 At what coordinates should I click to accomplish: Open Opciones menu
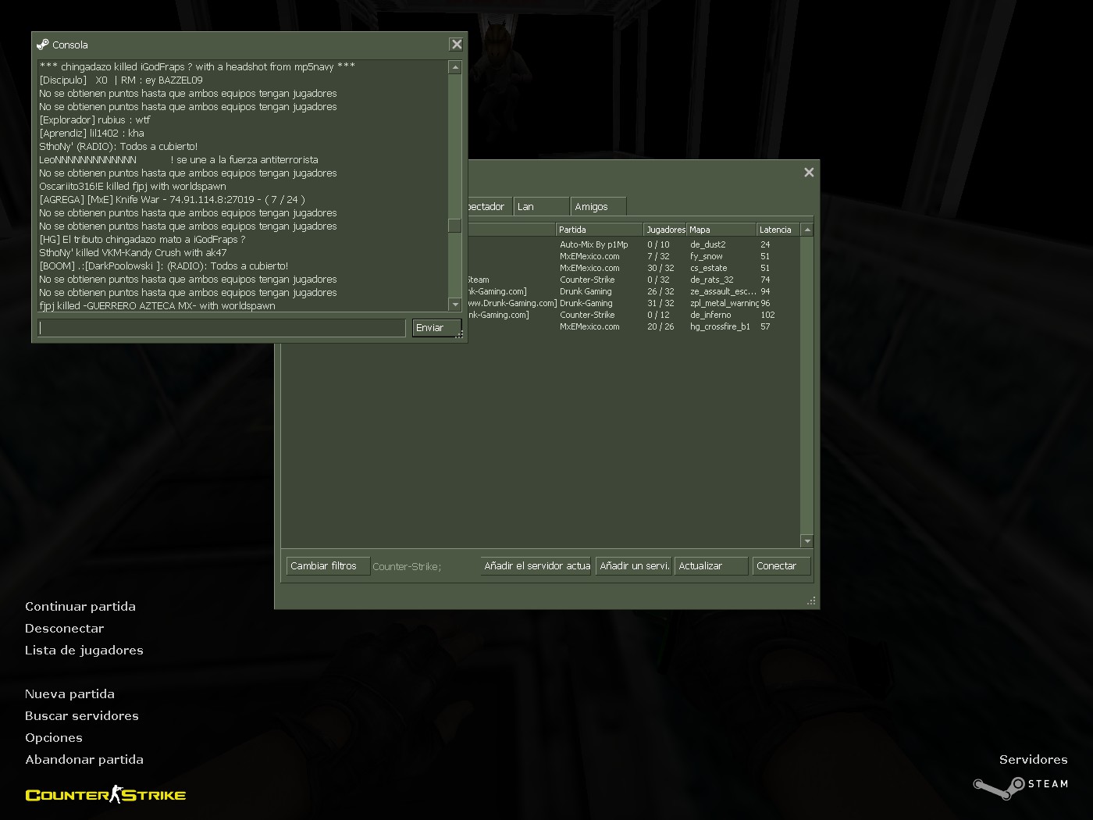click(x=54, y=738)
